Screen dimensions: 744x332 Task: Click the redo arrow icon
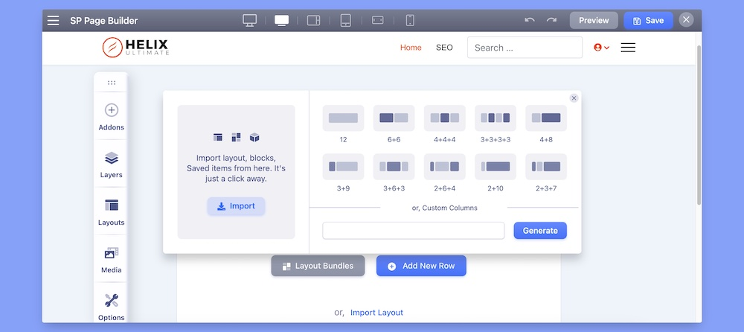pyautogui.click(x=551, y=21)
